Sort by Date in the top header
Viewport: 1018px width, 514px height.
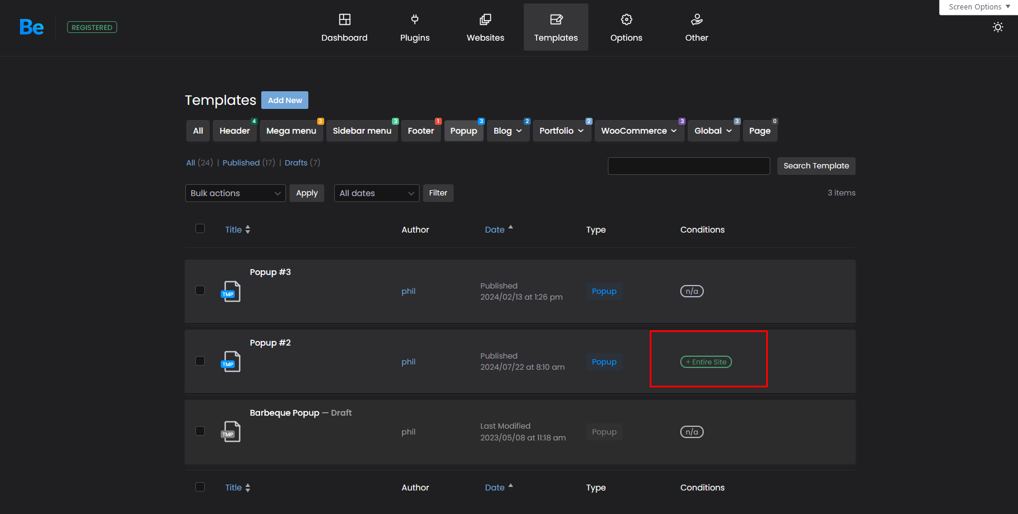click(x=498, y=230)
